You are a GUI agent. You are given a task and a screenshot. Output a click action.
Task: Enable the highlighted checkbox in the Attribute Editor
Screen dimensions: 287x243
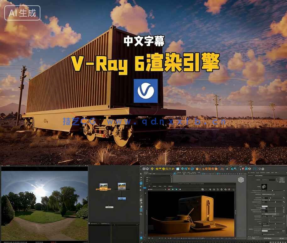(263, 234)
